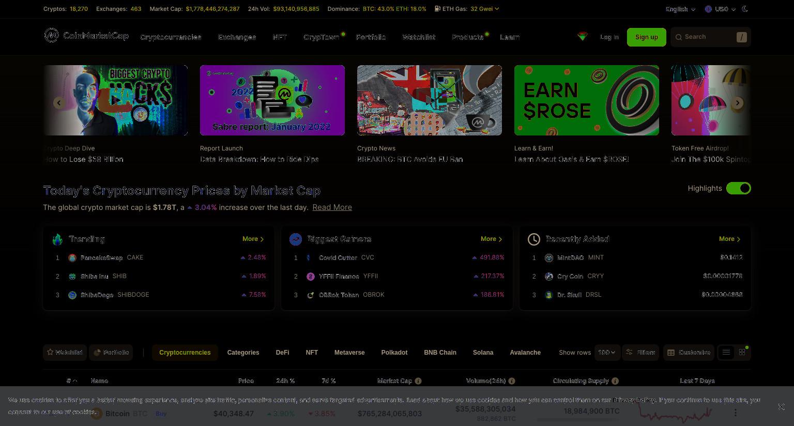Open the CrypTown nav menu
Image resolution: width=794 pixels, height=426 pixels.
pyautogui.click(x=322, y=37)
